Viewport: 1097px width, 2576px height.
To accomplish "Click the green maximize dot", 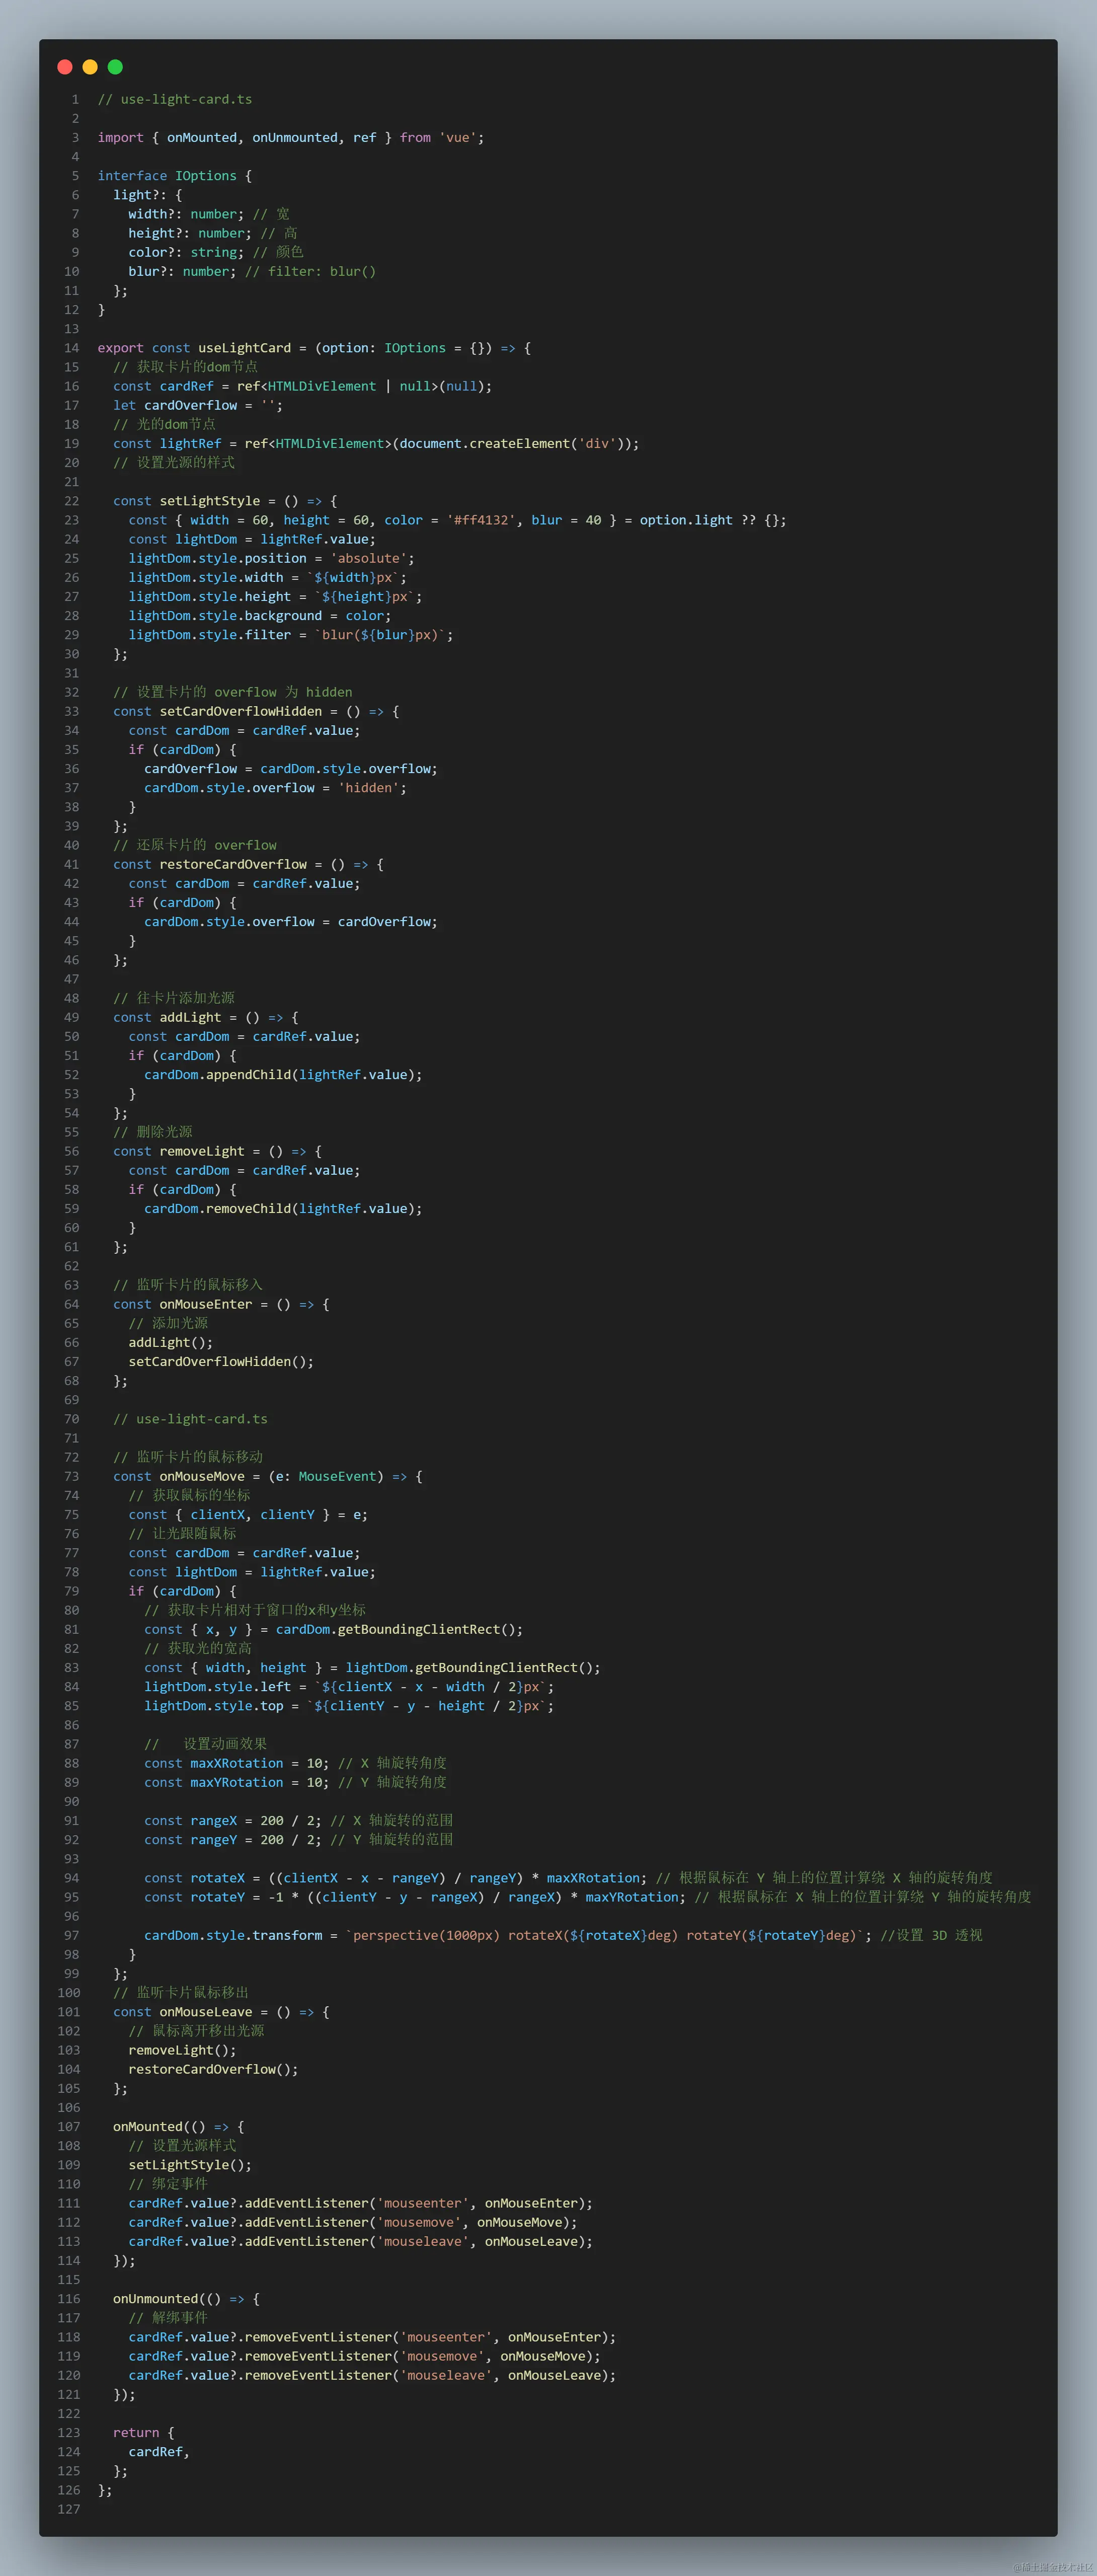I will pyautogui.click(x=115, y=67).
